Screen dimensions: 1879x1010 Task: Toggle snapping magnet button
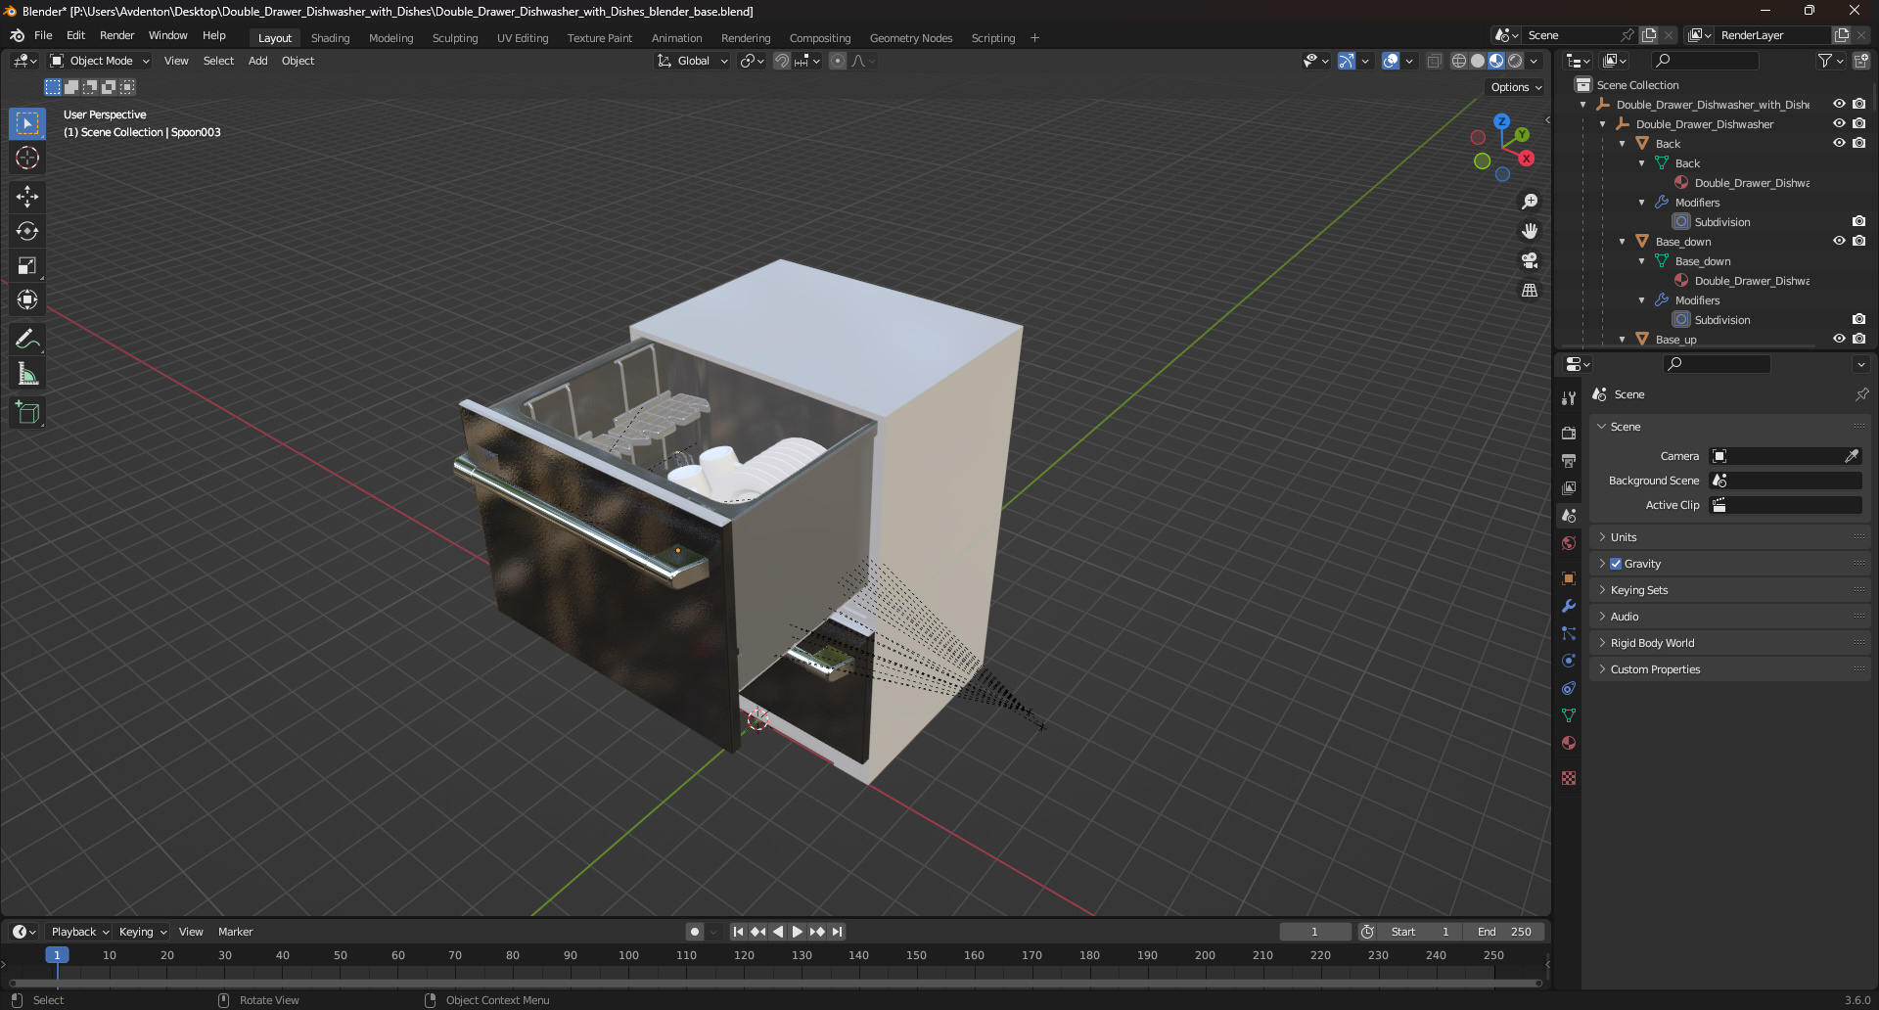(x=782, y=61)
